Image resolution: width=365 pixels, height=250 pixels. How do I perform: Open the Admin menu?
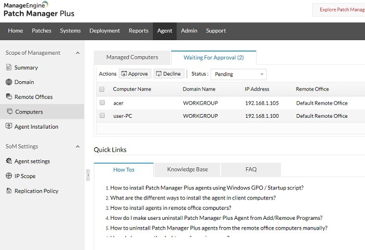[189, 31]
